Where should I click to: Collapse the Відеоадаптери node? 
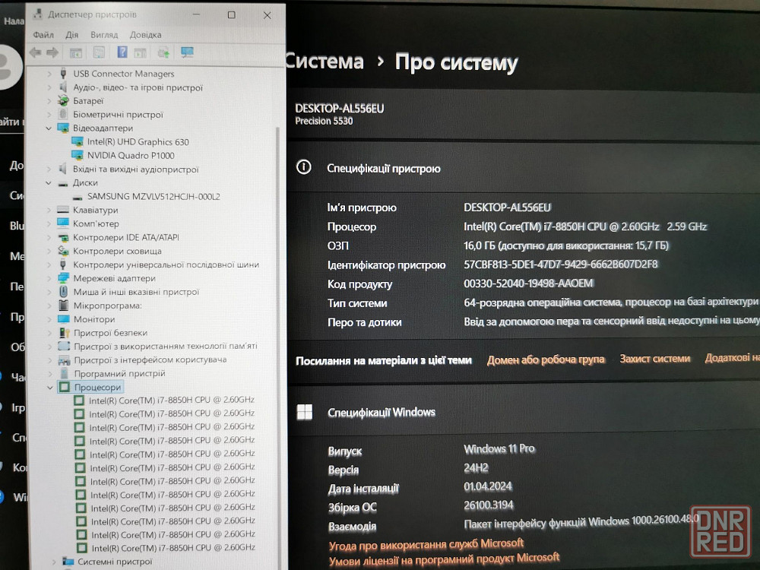pos(49,128)
